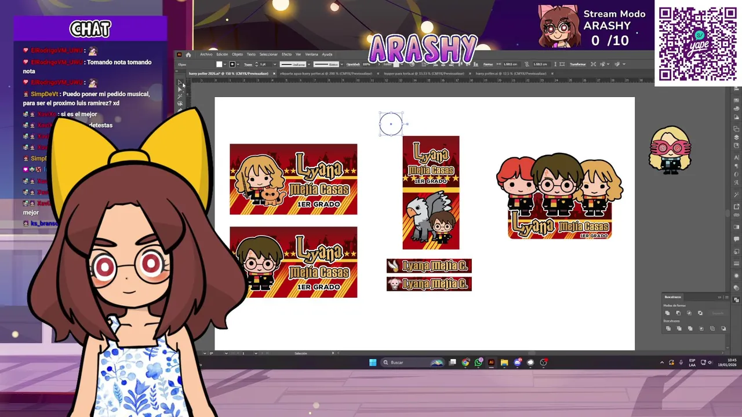Select the Selection tool in the toolbar

click(180, 83)
